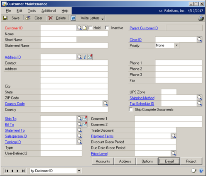This screenshot has width=206, height=176.
Task: Click the Accounts button
Action: (x=103, y=161)
